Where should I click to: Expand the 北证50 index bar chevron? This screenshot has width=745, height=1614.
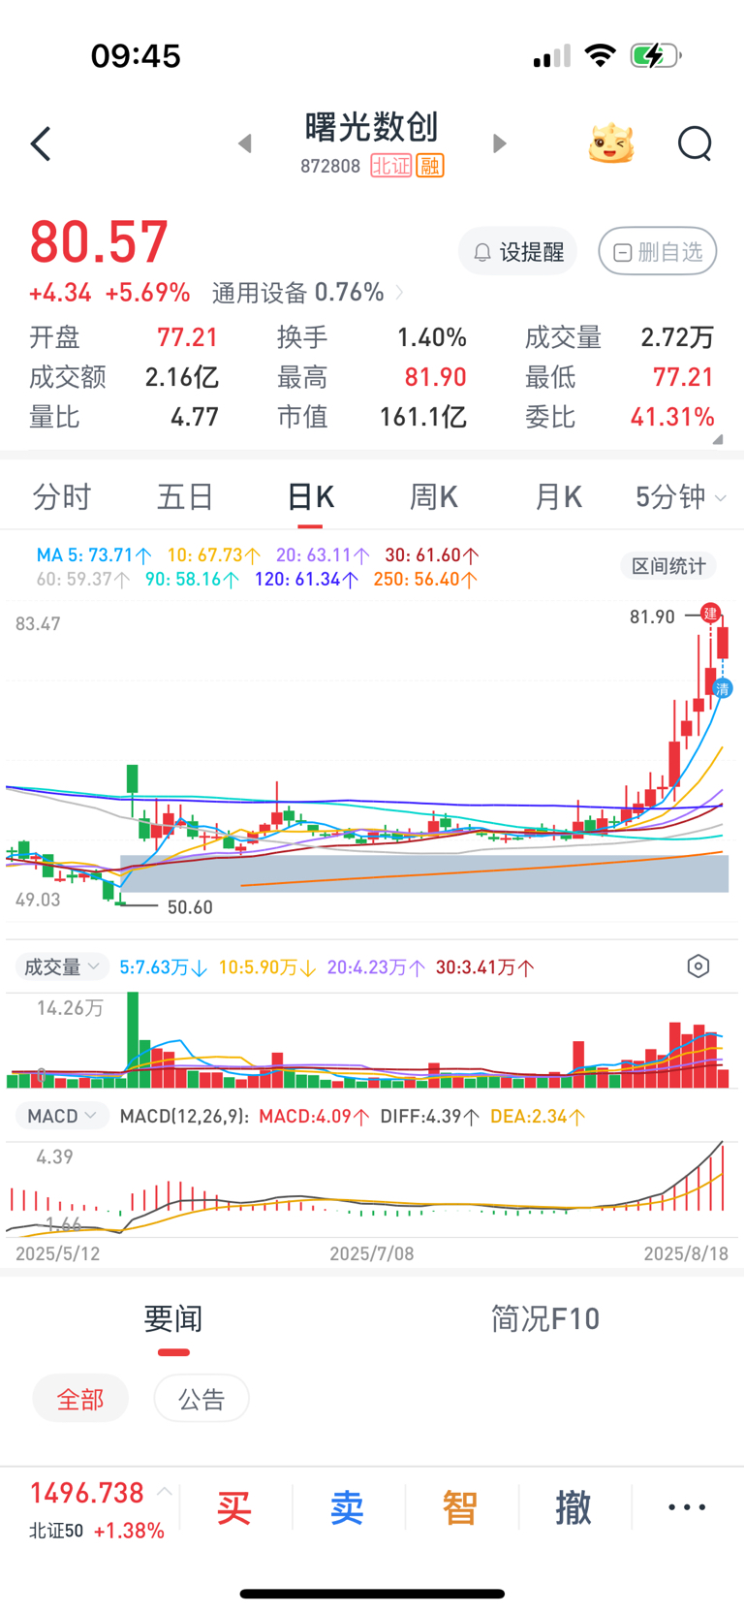pyautogui.click(x=165, y=1492)
